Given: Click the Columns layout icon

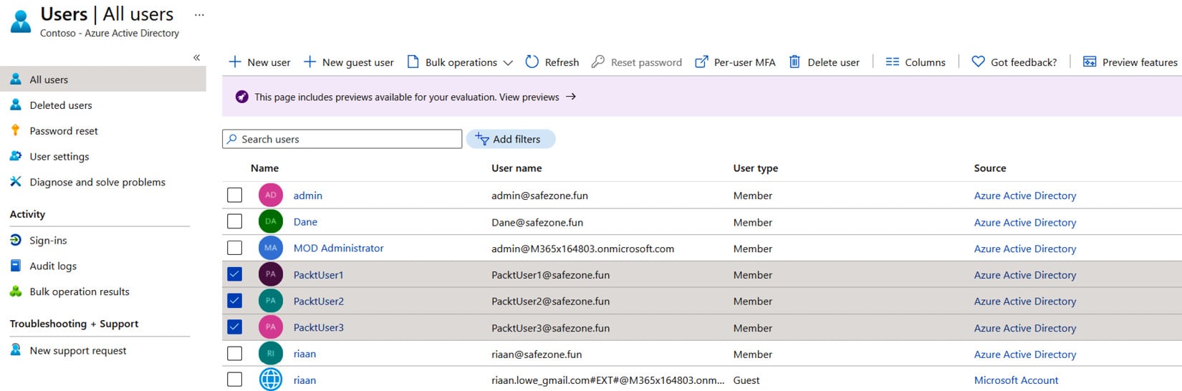Looking at the screenshot, I should [x=892, y=62].
